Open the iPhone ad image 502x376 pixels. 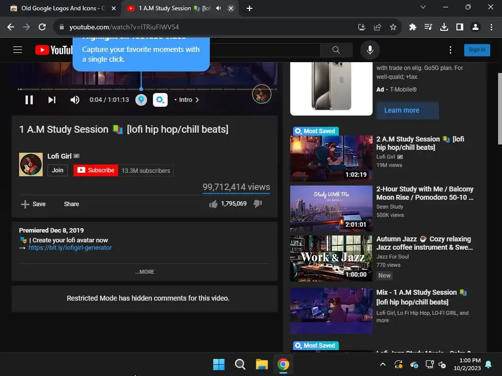point(331,89)
